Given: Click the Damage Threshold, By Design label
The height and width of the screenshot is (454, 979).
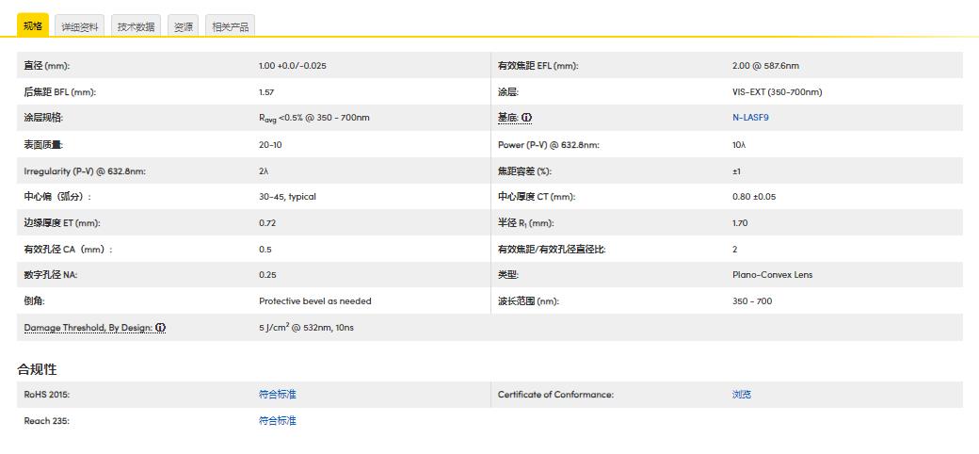Looking at the screenshot, I should point(88,328).
